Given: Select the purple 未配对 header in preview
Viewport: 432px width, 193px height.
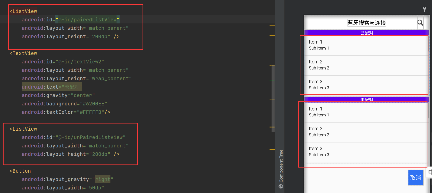Looking at the screenshot, I should 367,99.
